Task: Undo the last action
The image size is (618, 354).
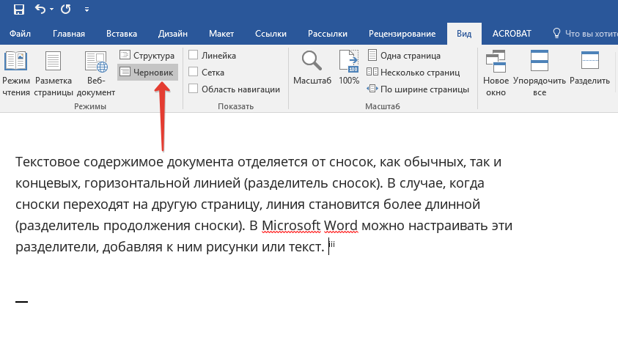Action: pyautogui.click(x=40, y=9)
